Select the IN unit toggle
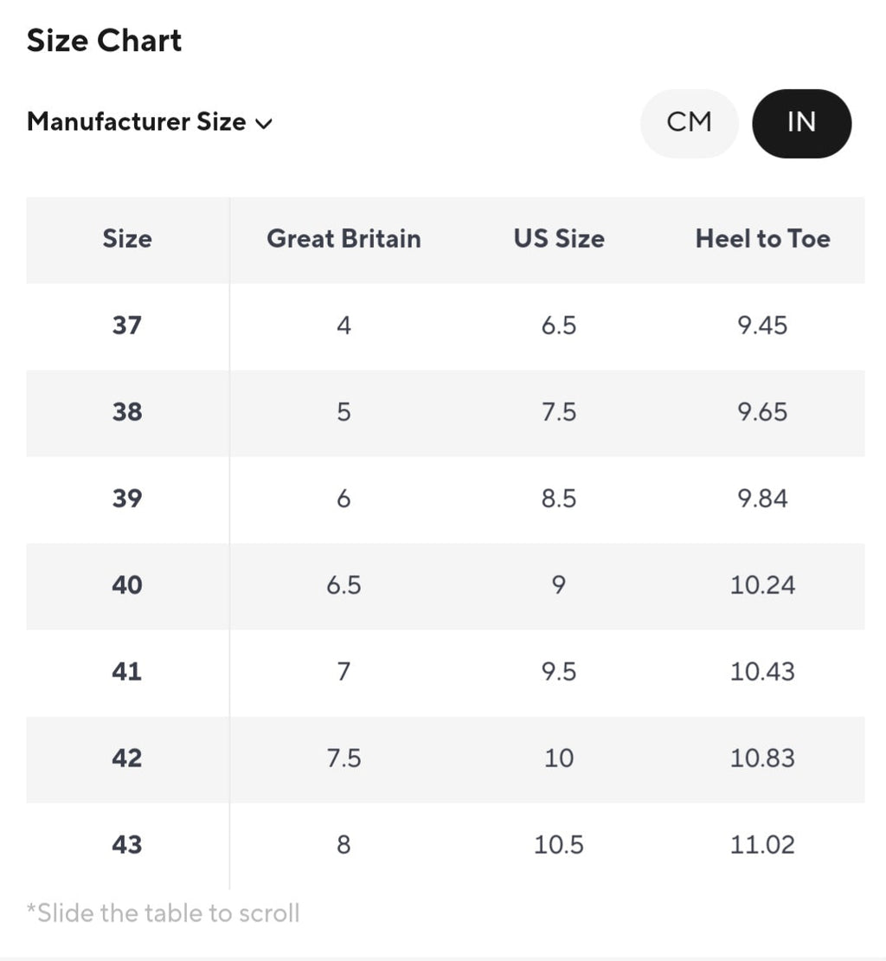This screenshot has height=961, width=886. pos(801,123)
